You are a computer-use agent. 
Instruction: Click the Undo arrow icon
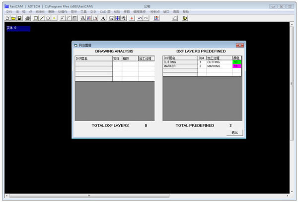(x=140, y=18)
